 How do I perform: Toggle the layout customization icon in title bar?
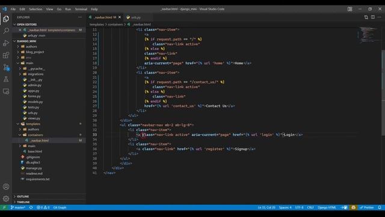point(350,9)
